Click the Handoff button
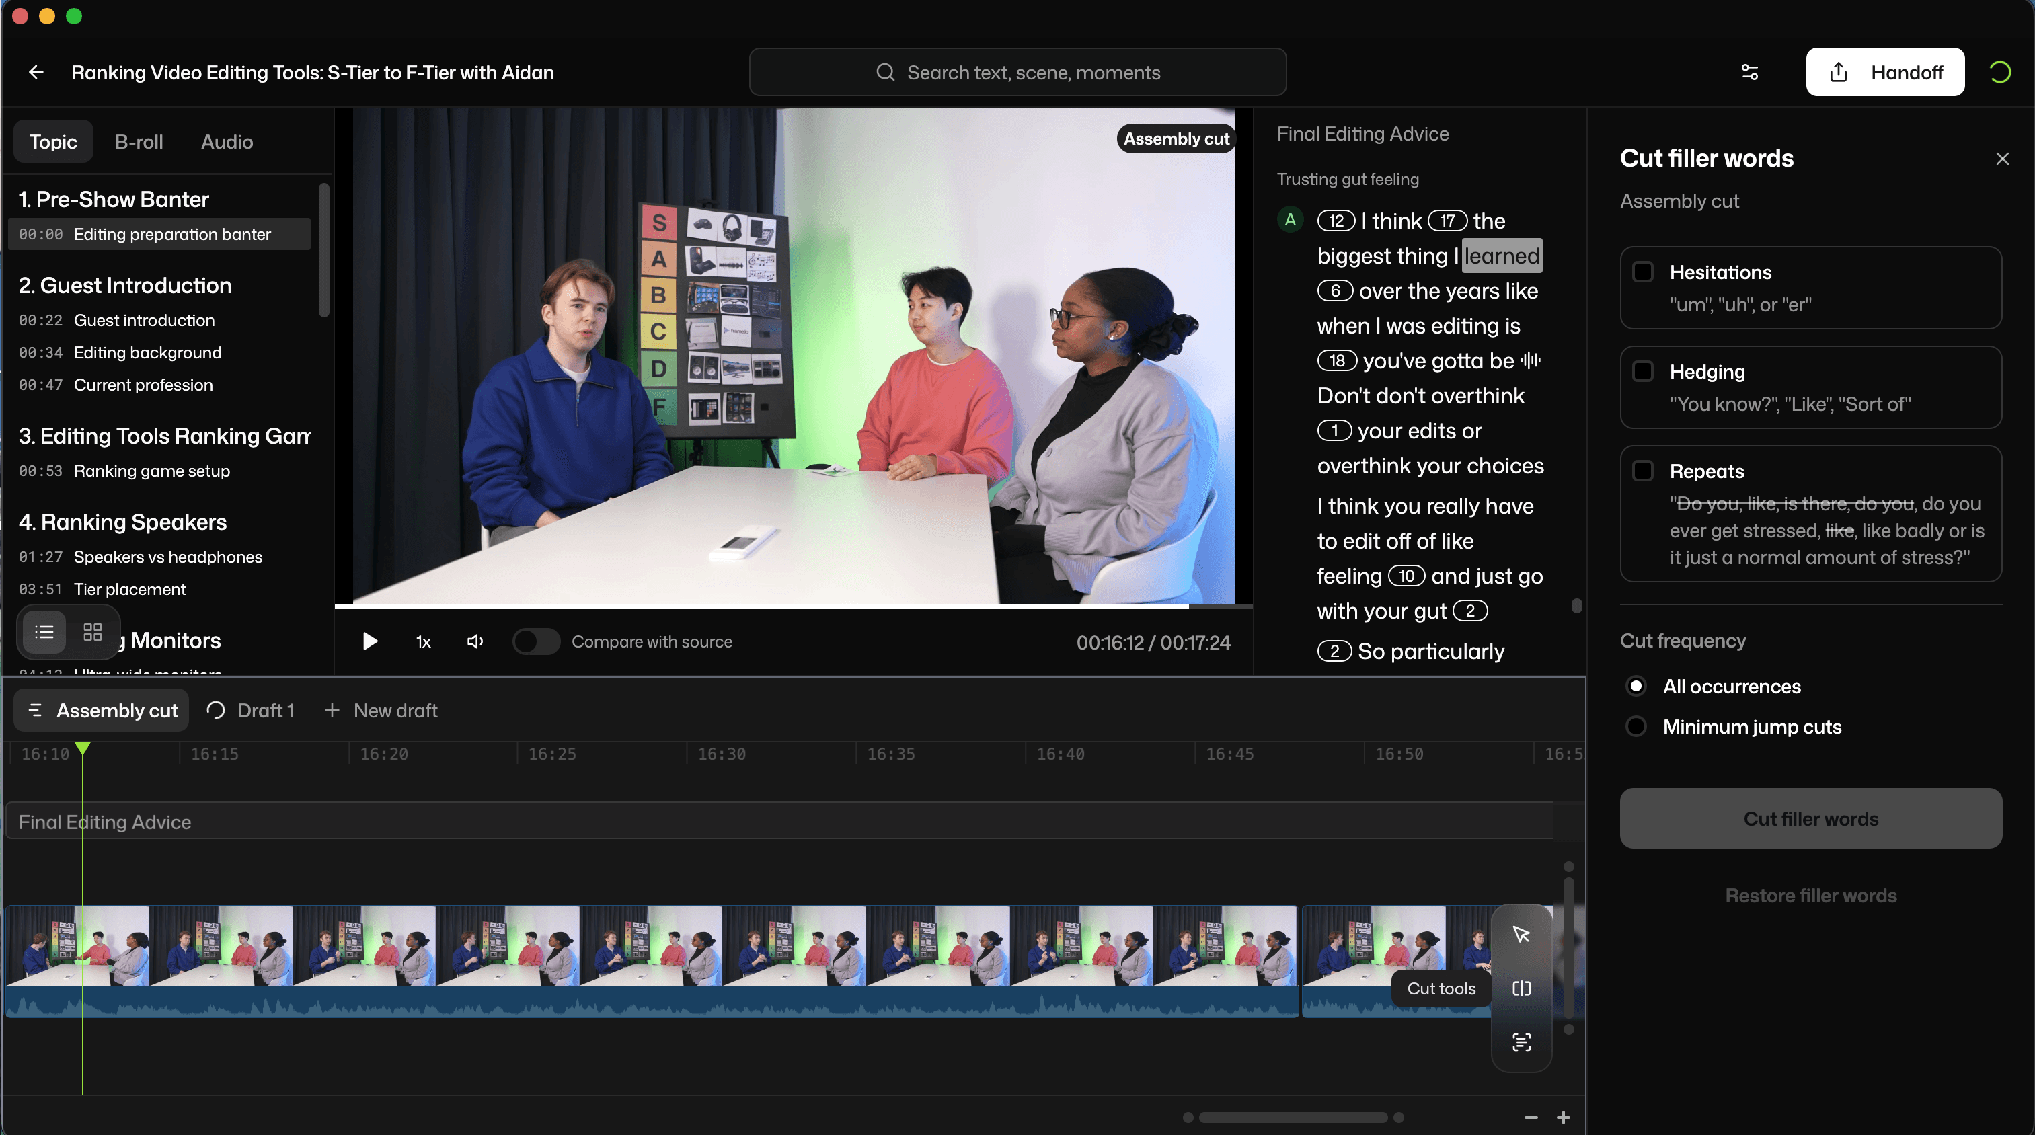2035x1135 pixels. tap(1884, 72)
